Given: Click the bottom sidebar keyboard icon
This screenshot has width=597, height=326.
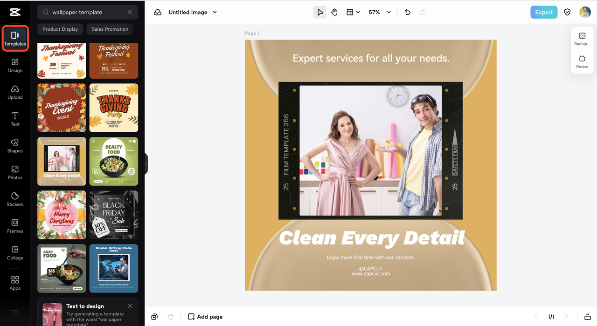Looking at the screenshot, I should (15, 313).
